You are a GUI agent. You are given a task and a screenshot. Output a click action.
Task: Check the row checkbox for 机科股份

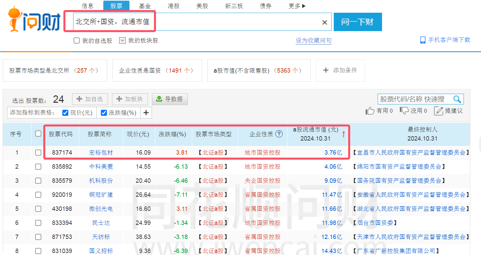[x=38, y=181]
